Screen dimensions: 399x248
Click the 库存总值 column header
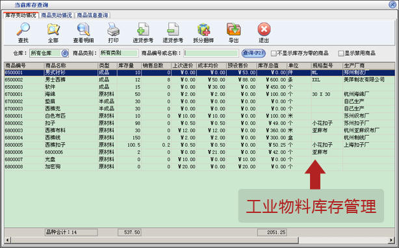(x=272, y=66)
